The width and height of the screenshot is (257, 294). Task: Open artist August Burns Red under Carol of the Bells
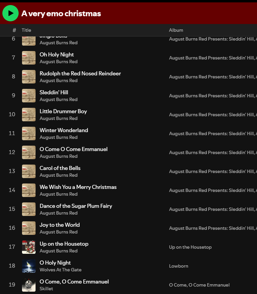(x=59, y=175)
